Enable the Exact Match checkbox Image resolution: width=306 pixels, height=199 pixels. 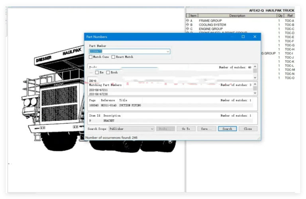coord(113,57)
